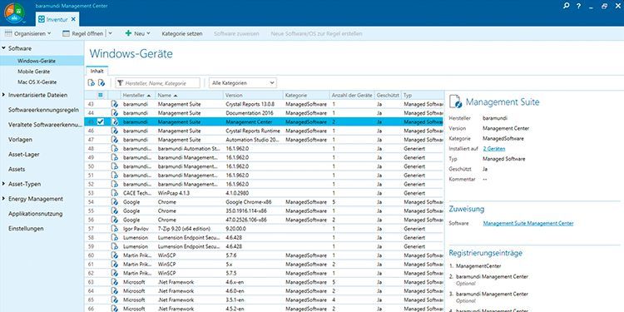This screenshot has width=624, height=312.
Task: Collapse the Software tree node
Action: (3, 48)
